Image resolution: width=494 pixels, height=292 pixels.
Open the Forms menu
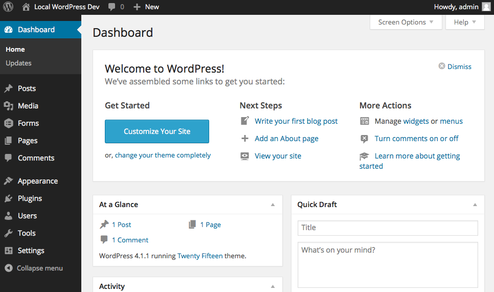(28, 123)
